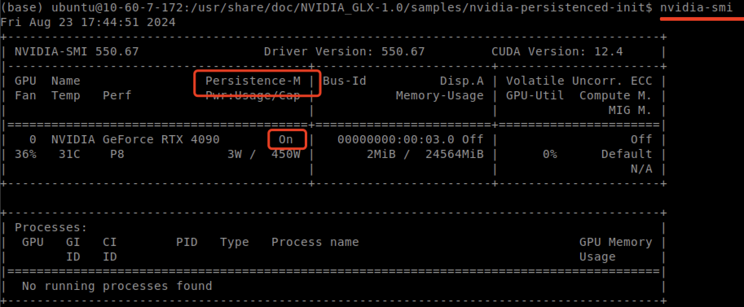Viewport: 744px width, 307px height.
Task: Click the 36% fan speed value
Action: click(25, 154)
